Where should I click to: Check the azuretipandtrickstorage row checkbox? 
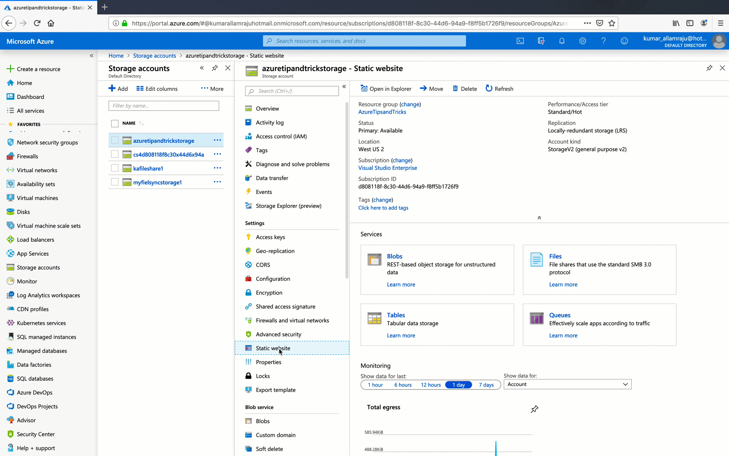pos(115,140)
